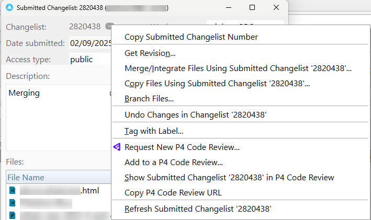Click the third file's edit icon in list

(13, 215)
